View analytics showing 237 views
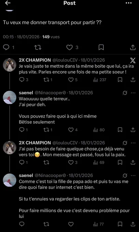Image resolution: width=139 pixels, height=232 pixels. [100, 80]
